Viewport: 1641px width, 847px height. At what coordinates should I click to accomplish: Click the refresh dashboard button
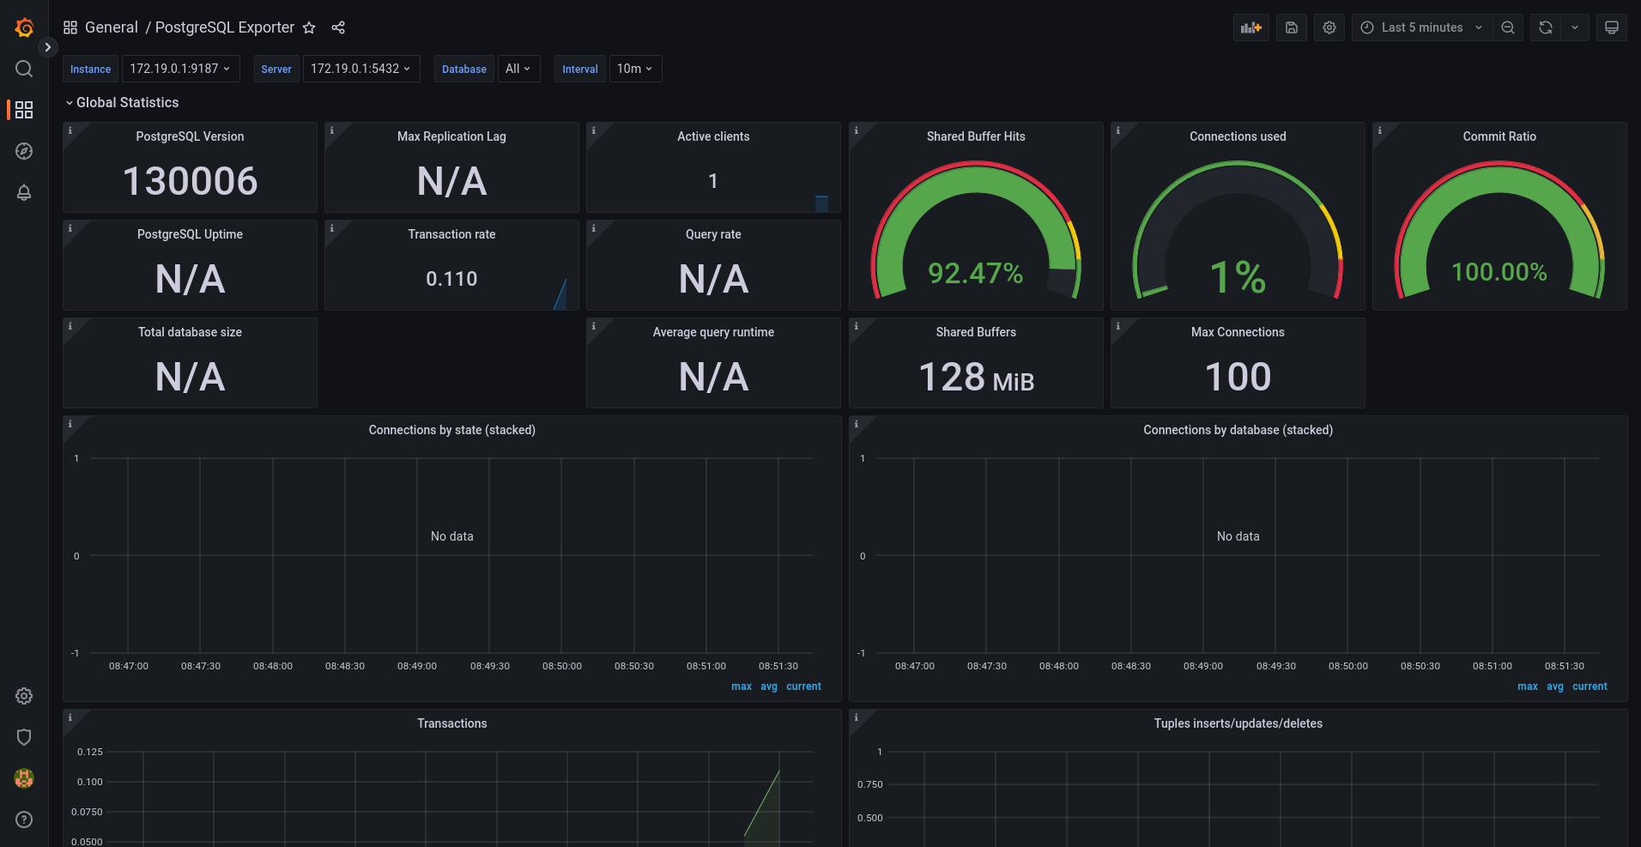point(1545,27)
